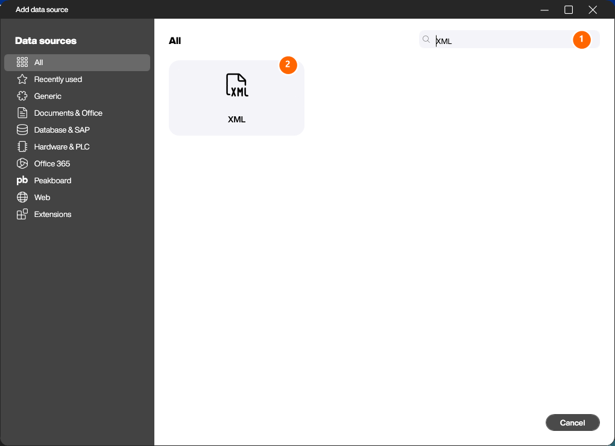Click the globe icon for Web
The height and width of the screenshot is (446, 615).
point(22,197)
